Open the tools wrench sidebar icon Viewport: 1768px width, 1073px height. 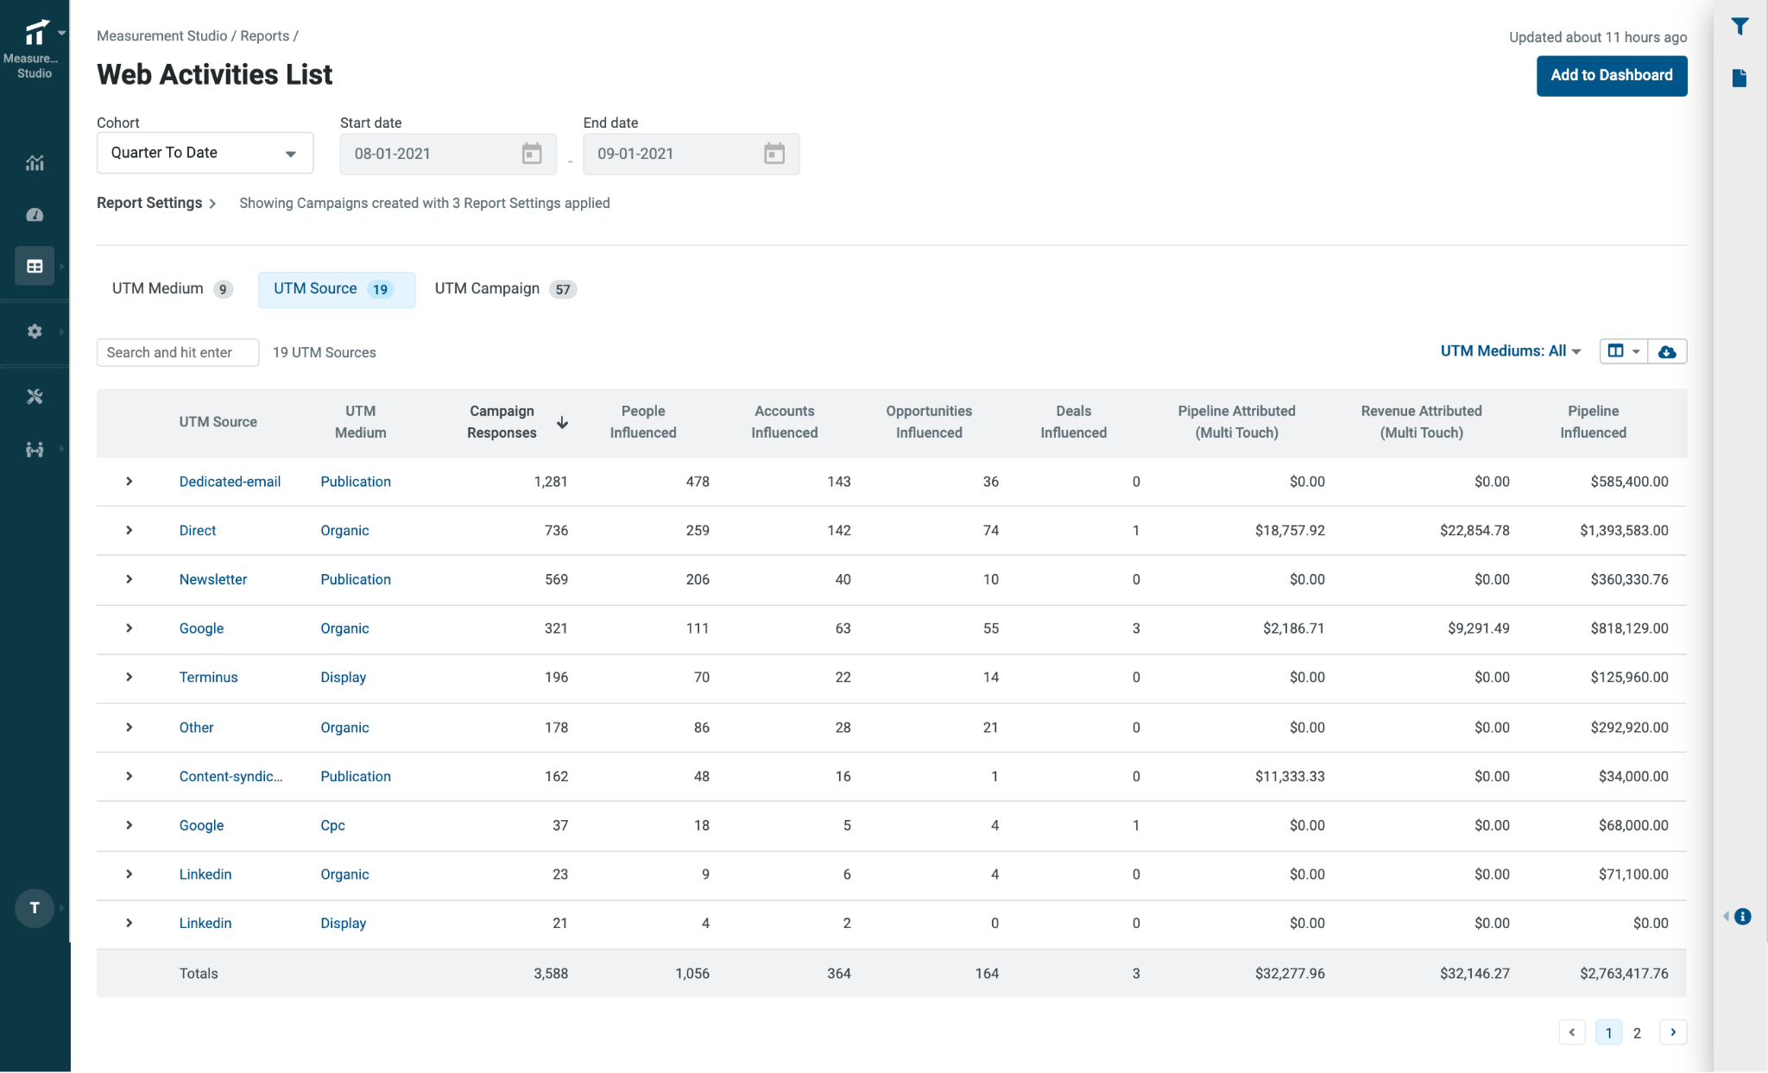coord(35,396)
